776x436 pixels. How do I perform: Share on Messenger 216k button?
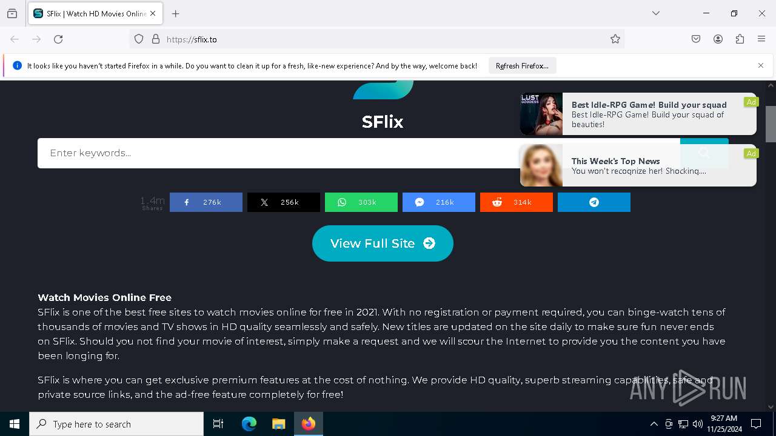click(439, 202)
